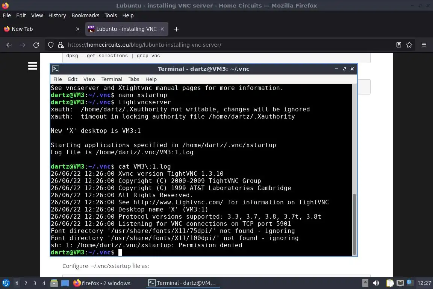Screen dimensions: 433x289
Task: Open Terminal Help menu
Action: (x=151, y=79)
